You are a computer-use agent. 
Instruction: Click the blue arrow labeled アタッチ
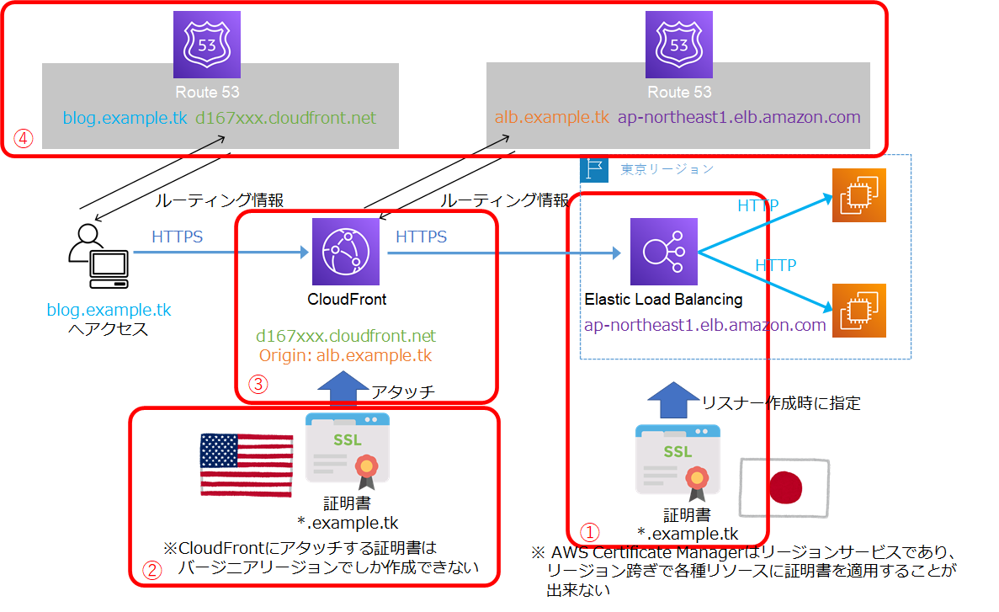click(x=343, y=388)
